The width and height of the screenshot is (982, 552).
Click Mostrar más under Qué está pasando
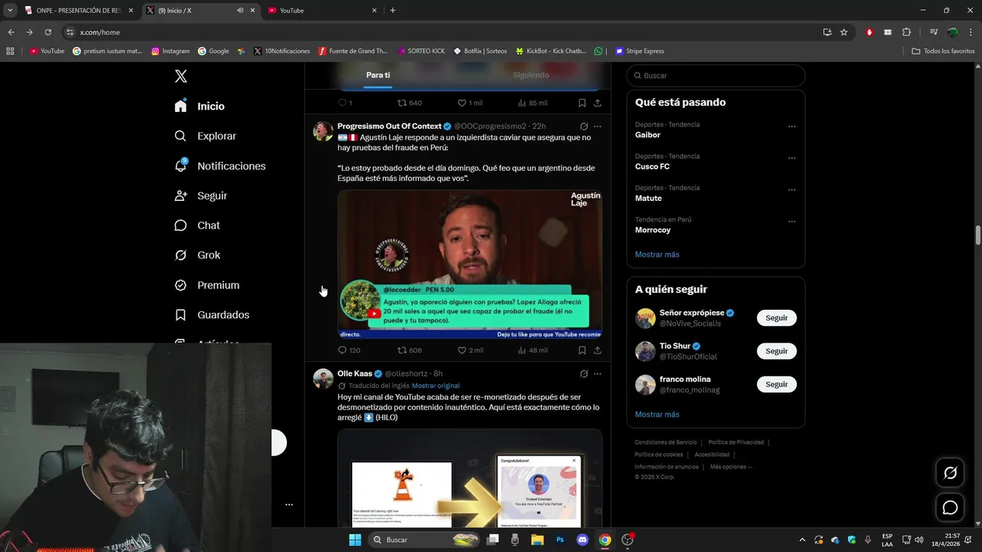pos(657,255)
